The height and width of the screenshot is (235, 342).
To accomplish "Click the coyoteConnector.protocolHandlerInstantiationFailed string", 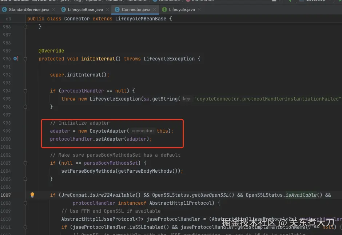I will (x=268, y=99).
